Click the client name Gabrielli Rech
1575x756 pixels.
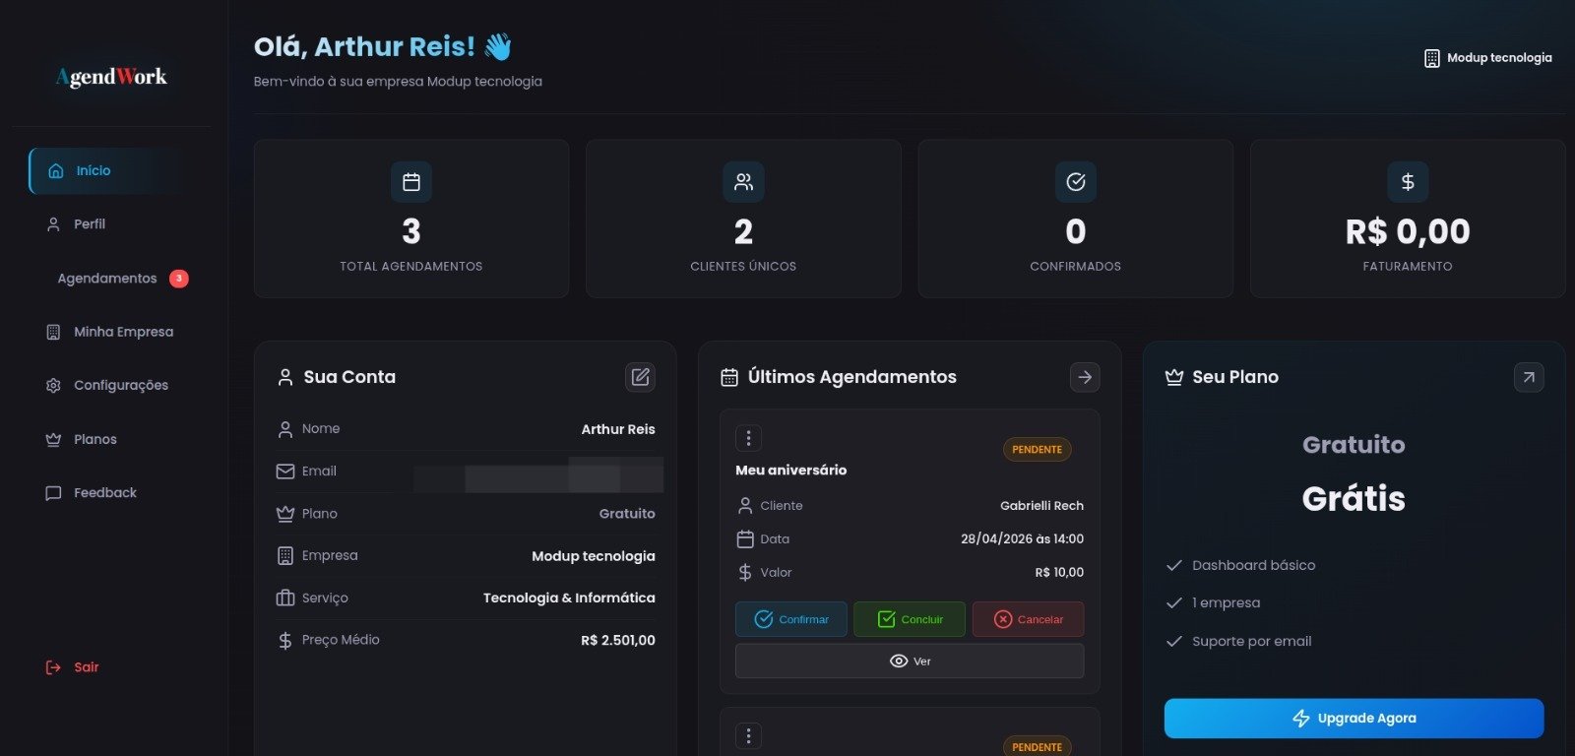[x=1041, y=506]
